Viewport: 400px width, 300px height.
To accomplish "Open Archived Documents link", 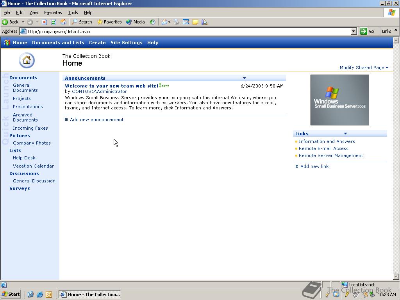I will click(25, 117).
